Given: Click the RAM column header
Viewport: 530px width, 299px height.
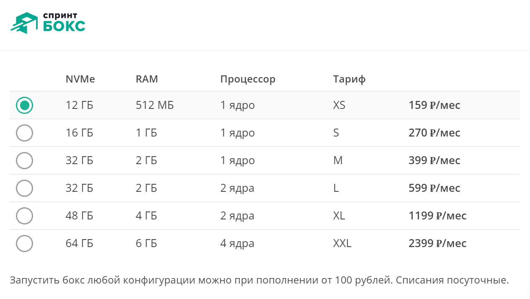Looking at the screenshot, I should point(147,79).
